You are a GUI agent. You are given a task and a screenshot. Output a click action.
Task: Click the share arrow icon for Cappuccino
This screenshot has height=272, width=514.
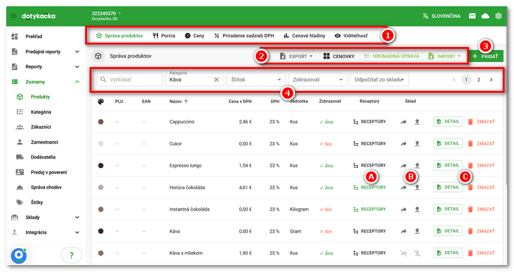(x=404, y=122)
